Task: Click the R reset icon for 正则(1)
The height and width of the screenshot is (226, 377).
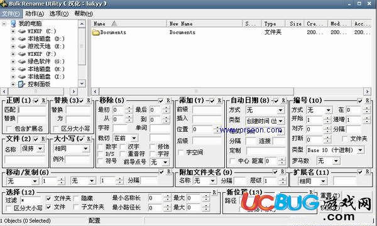Action: tap(43, 100)
